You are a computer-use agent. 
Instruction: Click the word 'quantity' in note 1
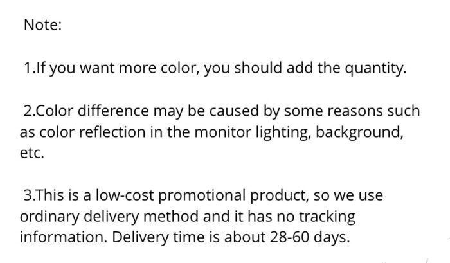375,69
